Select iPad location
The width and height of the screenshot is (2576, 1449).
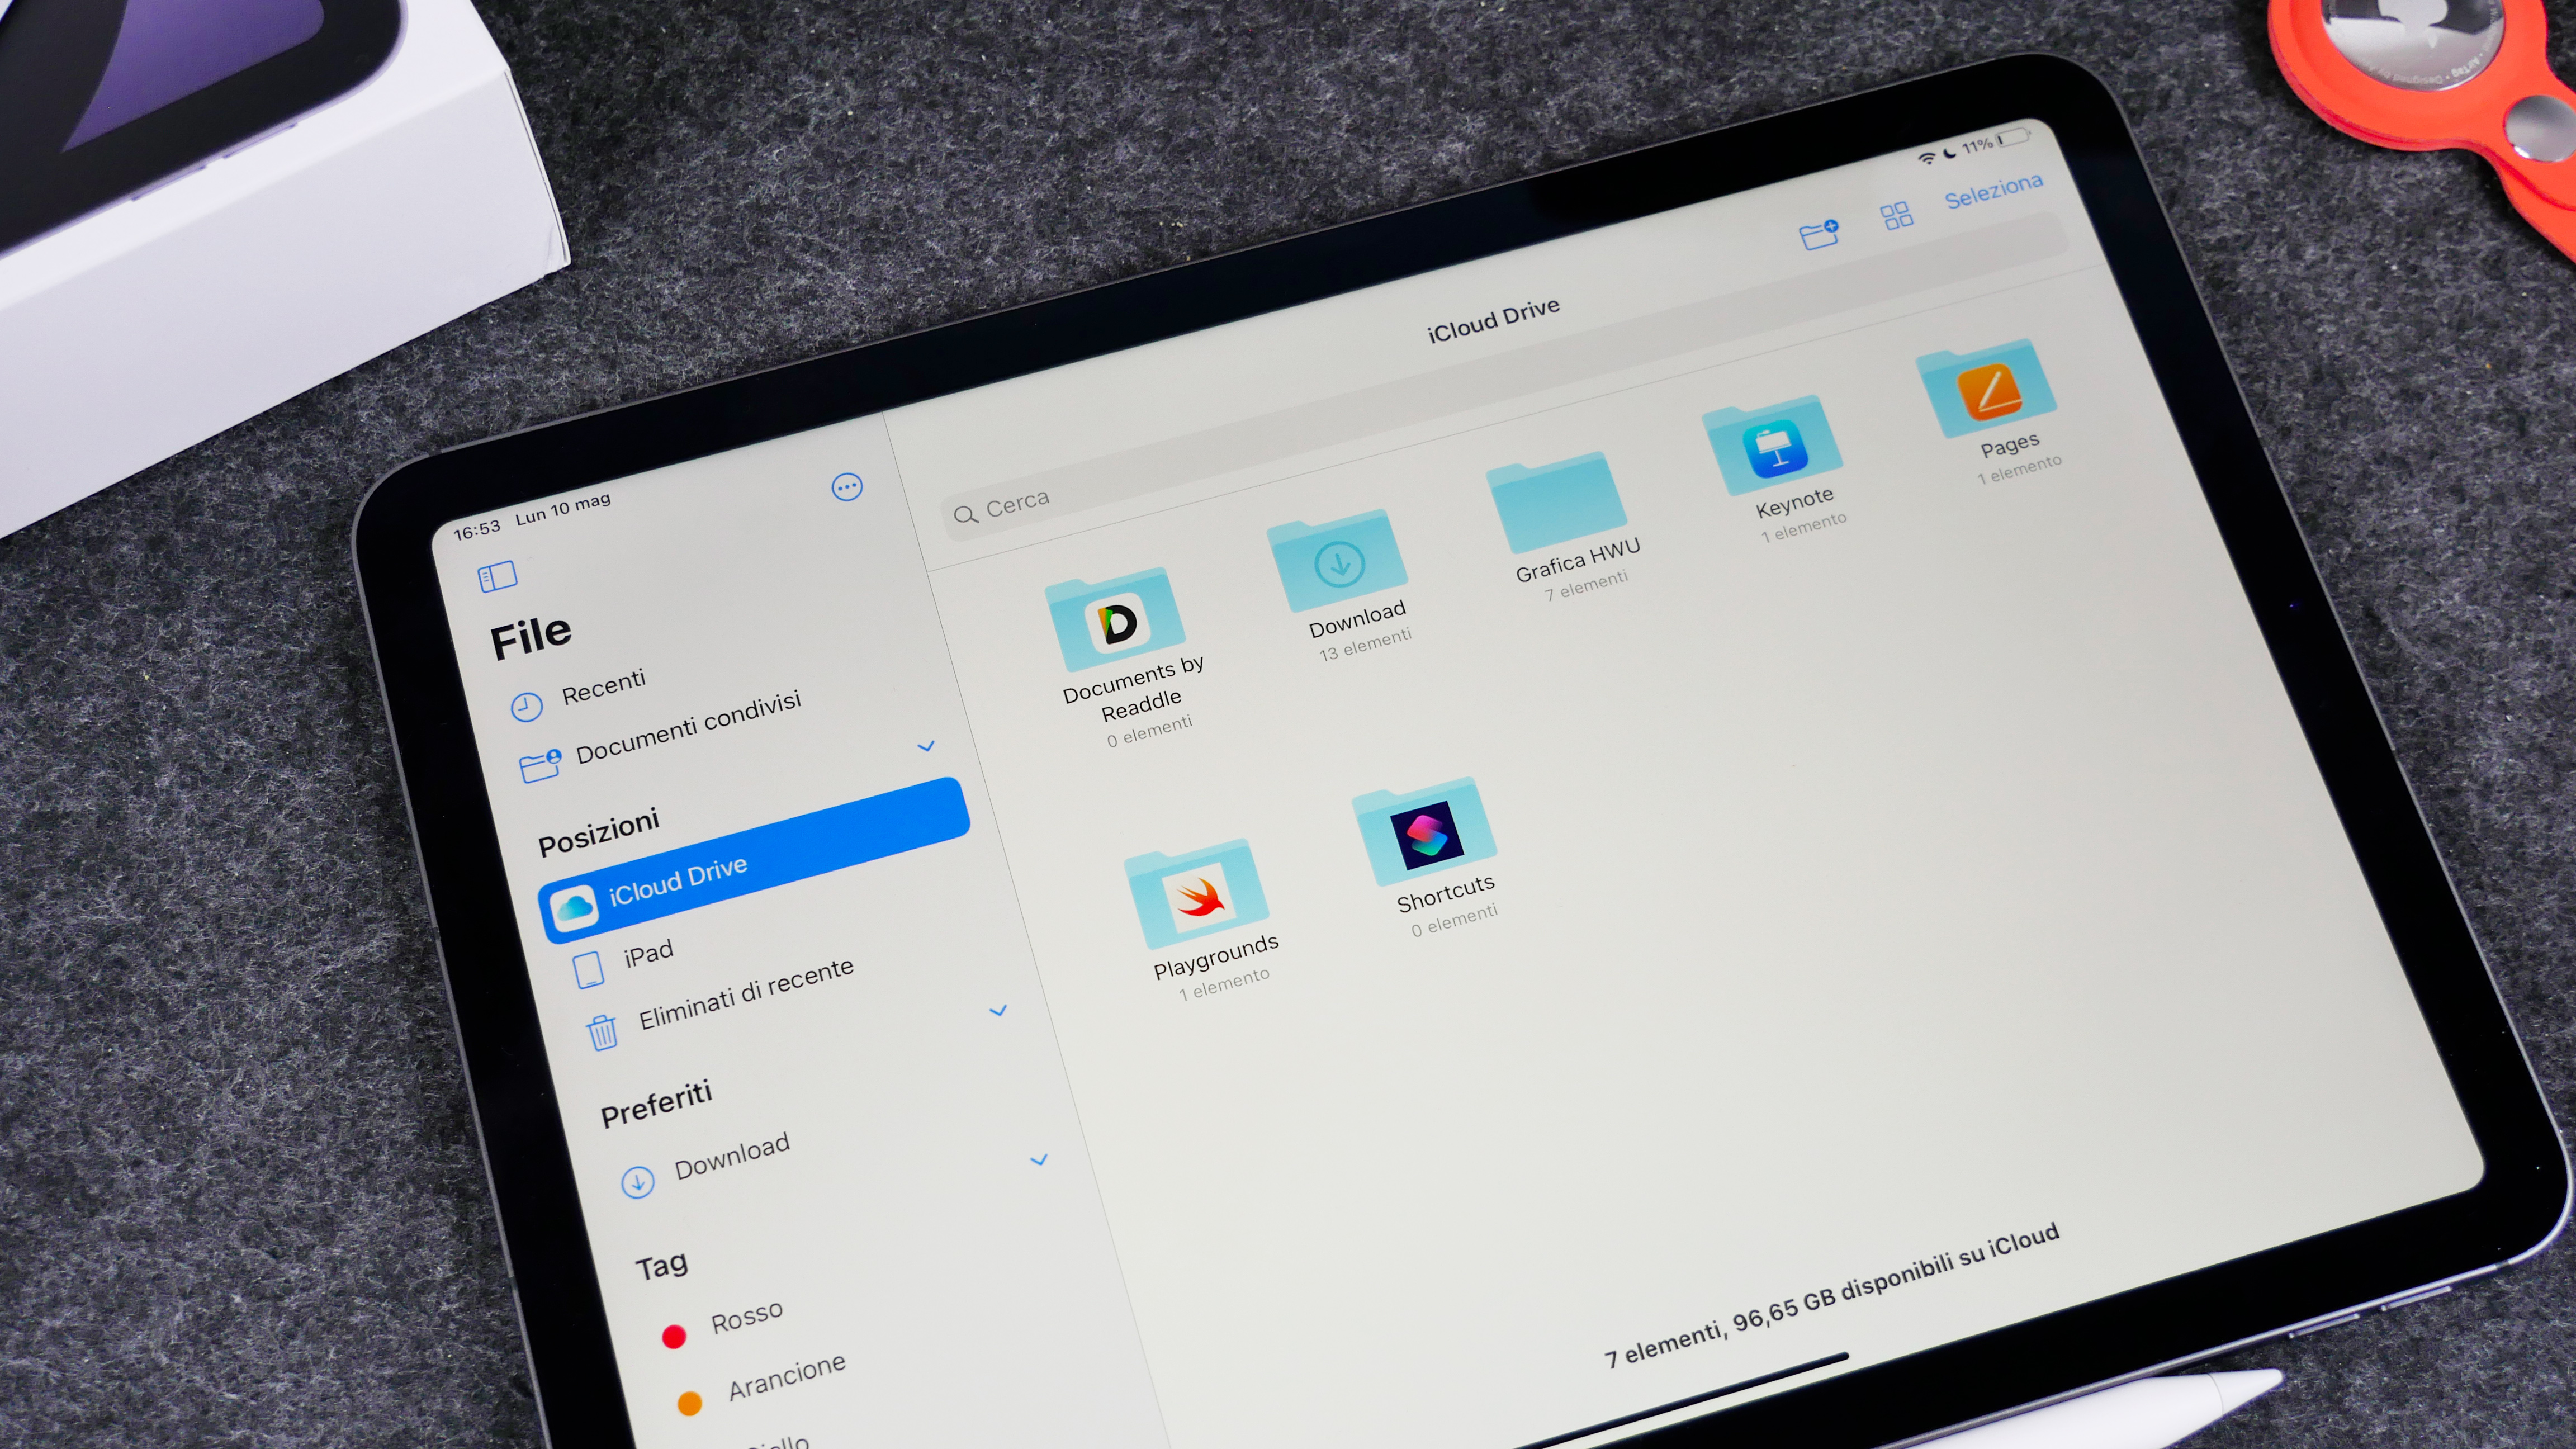648,953
